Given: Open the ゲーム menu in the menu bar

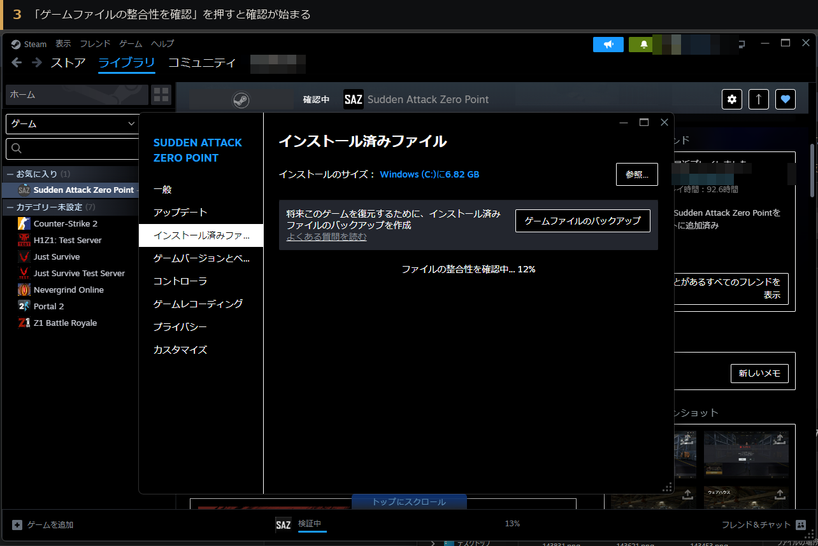Looking at the screenshot, I should pyautogui.click(x=131, y=44).
